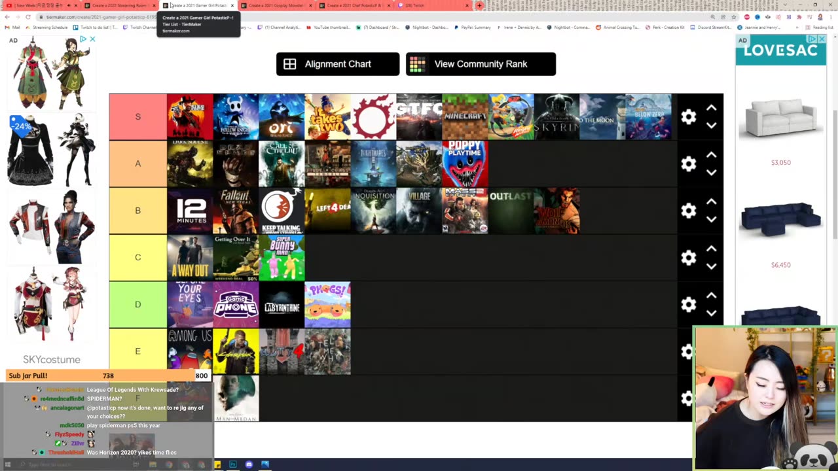Open the Discord StreamKit bookmark
Image resolution: width=838 pixels, height=471 pixels.
[710, 27]
